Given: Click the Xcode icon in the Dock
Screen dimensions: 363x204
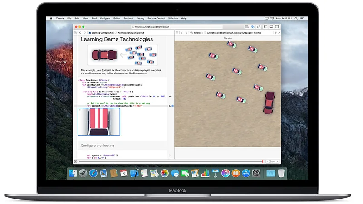Looking at the screenshot, I should pos(134,173).
